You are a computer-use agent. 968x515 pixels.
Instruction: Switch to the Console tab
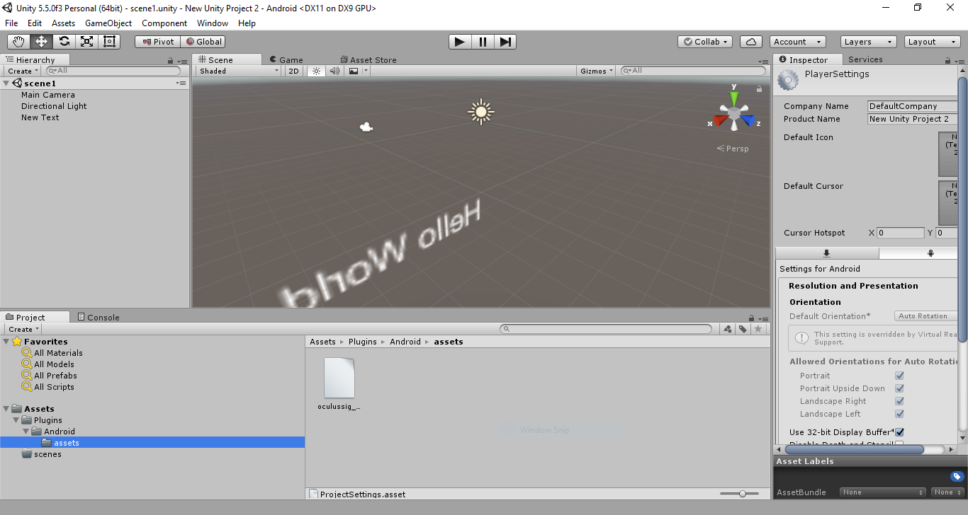pos(99,318)
